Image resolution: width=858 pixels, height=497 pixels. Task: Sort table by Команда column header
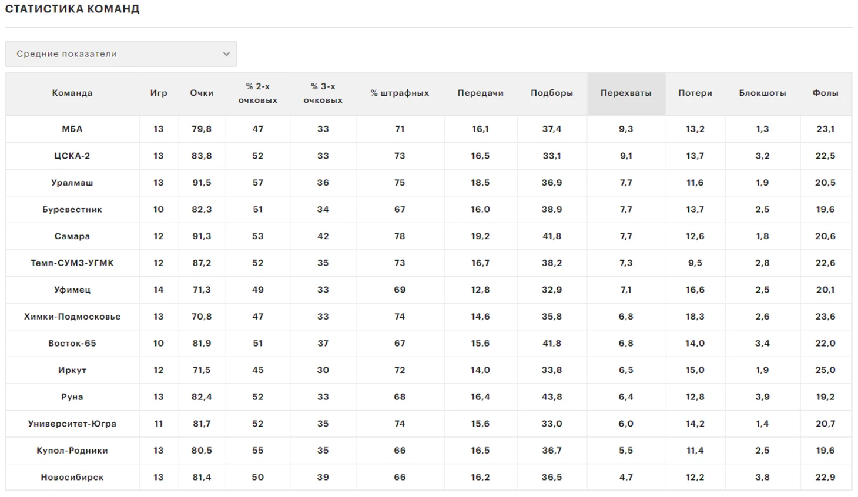click(x=72, y=93)
